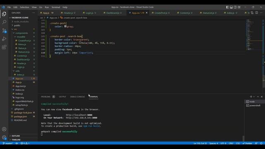265x149 pixels.
Task: Select the powershell terminal instance
Action: 255,106
